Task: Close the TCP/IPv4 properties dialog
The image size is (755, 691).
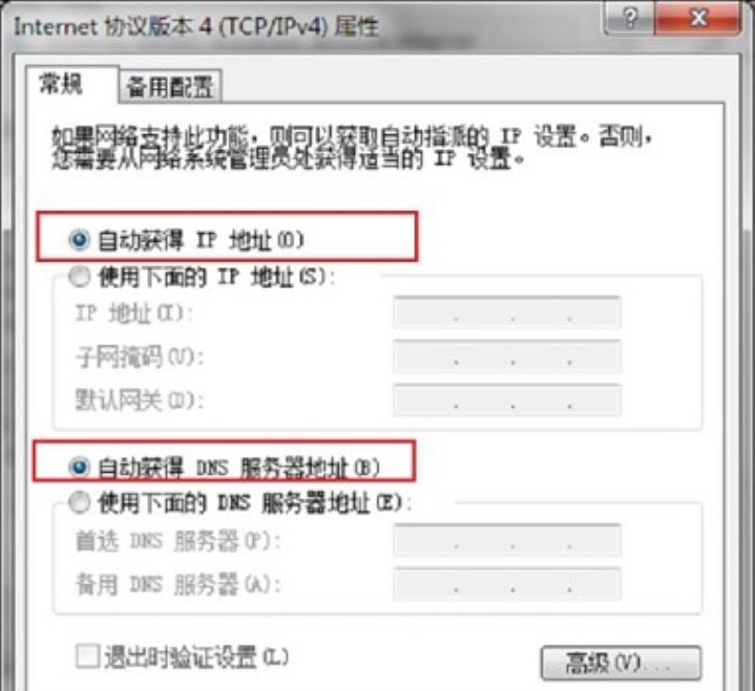Action: coord(697,19)
